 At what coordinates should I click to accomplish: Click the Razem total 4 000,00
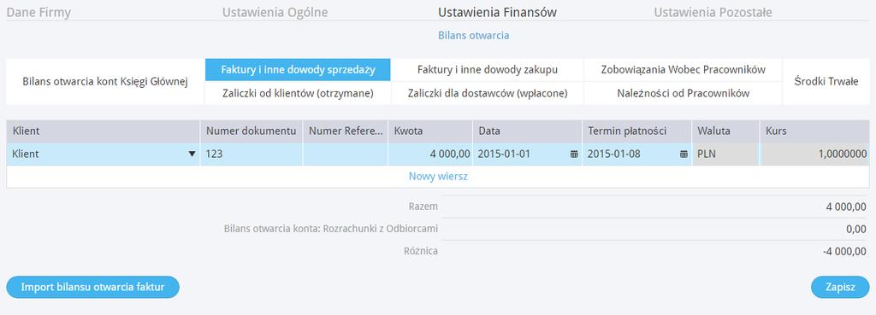[x=846, y=207]
